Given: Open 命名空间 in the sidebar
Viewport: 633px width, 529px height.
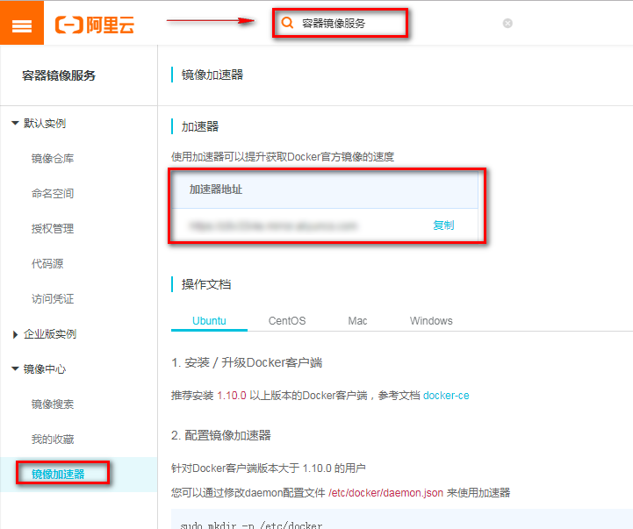Looking at the screenshot, I should pos(53,194).
